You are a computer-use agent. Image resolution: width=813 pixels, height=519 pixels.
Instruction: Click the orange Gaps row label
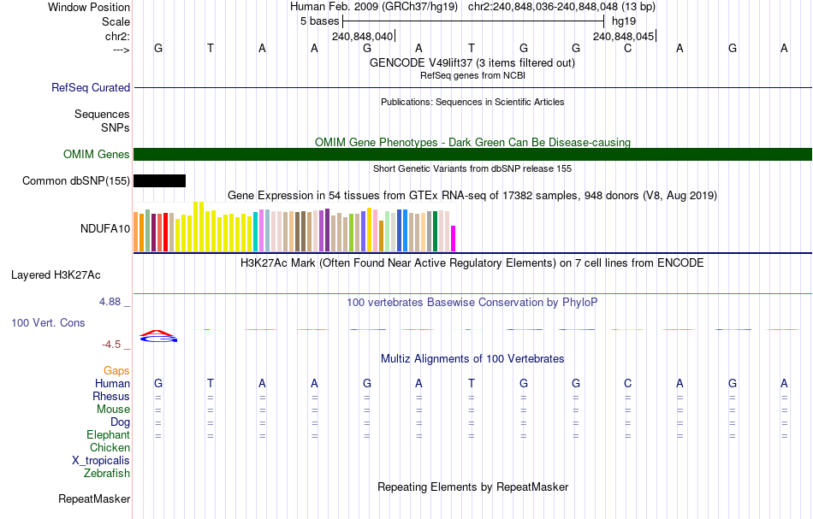tap(116, 370)
